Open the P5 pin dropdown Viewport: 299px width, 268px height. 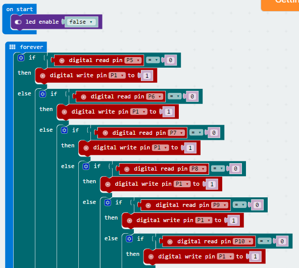(x=133, y=60)
